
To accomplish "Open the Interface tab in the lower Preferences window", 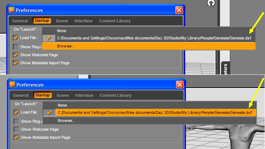I will point(84,95).
